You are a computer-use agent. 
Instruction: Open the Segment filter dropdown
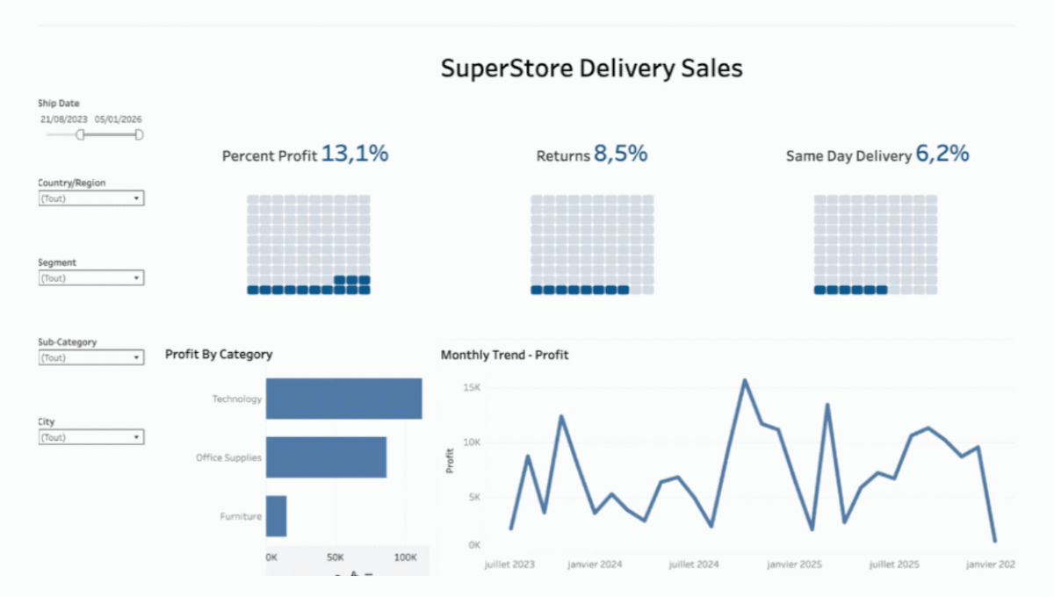(91, 278)
